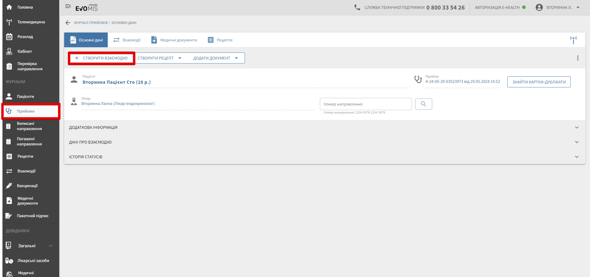Click the telemedicine antenna icon at top right

573,40
